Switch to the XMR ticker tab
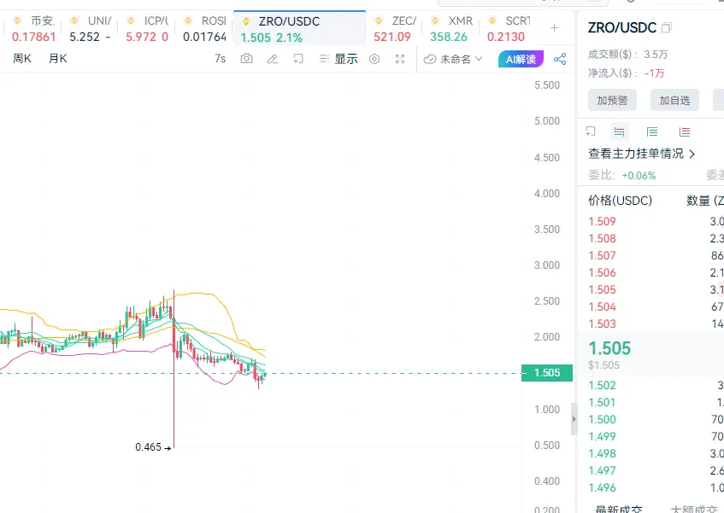 coord(451,28)
